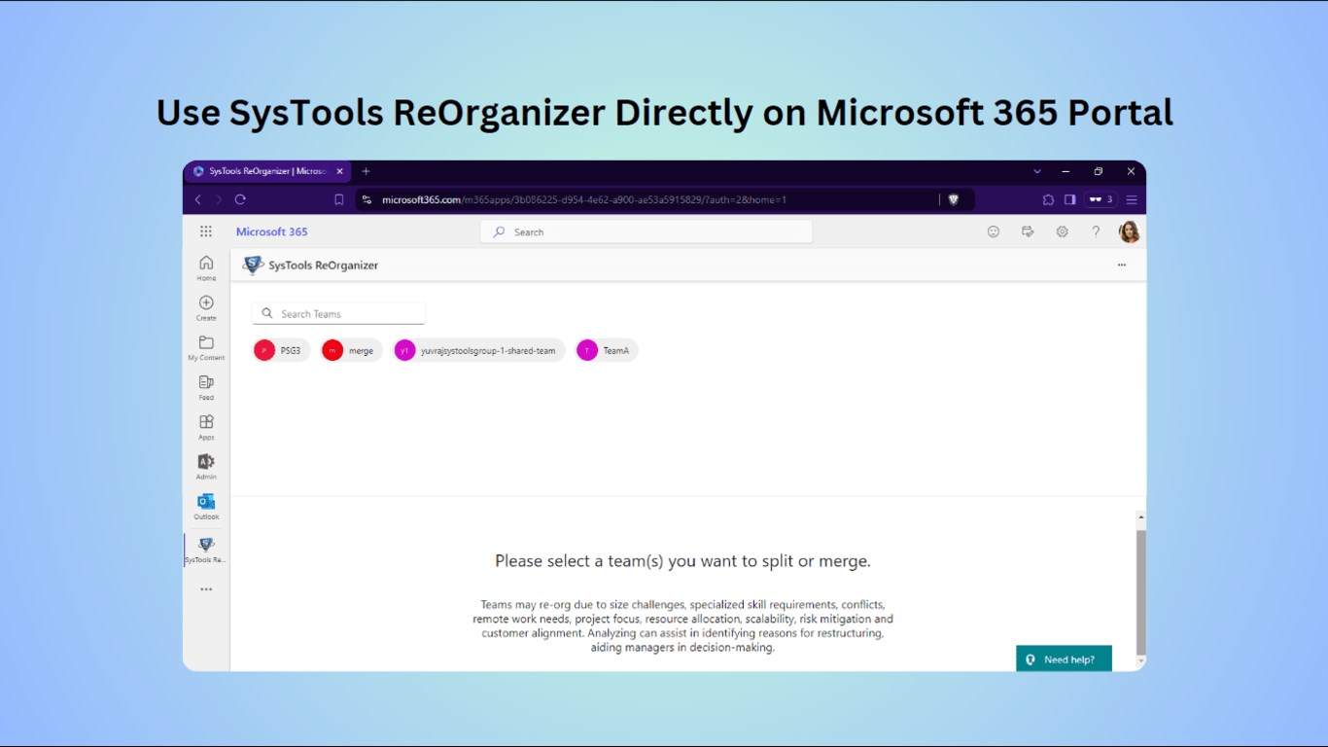Viewport: 1328px width, 747px height.
Task: Open the browser hamburger menu
Action: [1132, 199]
